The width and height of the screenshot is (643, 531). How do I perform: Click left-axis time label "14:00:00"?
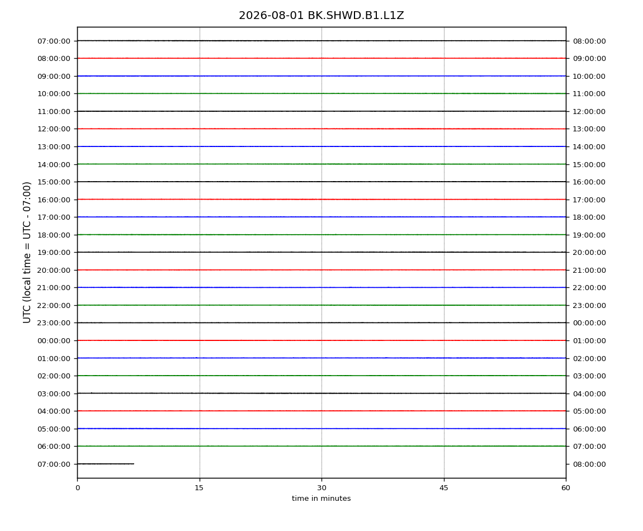(x=54, y=164)
